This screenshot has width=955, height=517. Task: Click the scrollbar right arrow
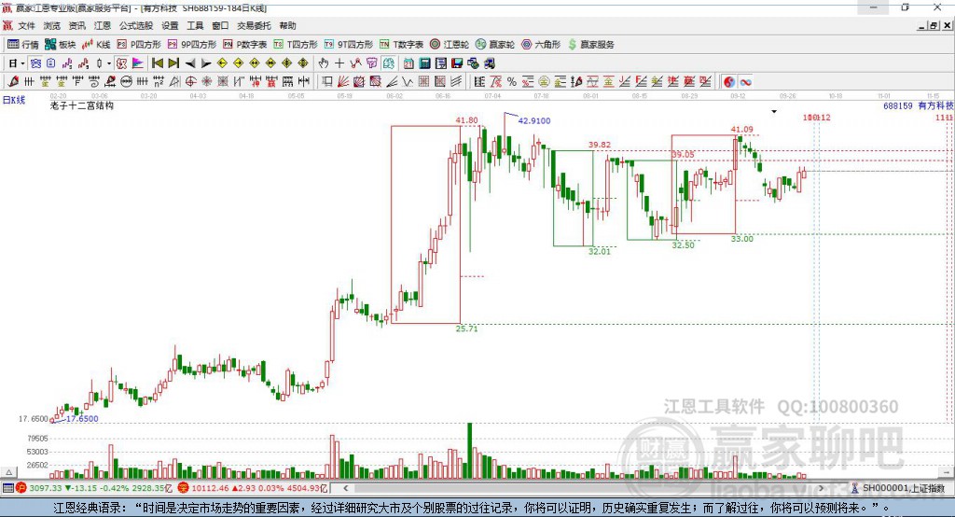click(x=821, y=488)
